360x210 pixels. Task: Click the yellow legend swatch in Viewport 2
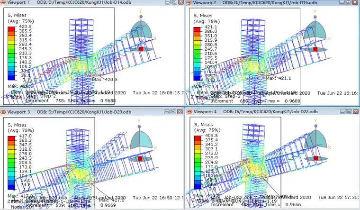pos(197,43)
